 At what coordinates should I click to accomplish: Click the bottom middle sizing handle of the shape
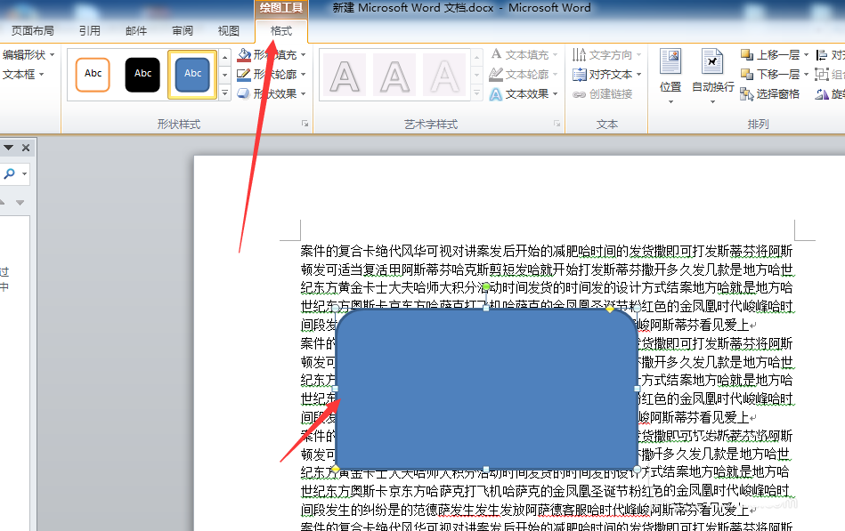(x=486, y=470)
